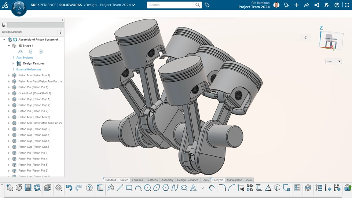
Task: Select the Polygon sketch tool
Action: pyautogui.click(x=166, y=188)
